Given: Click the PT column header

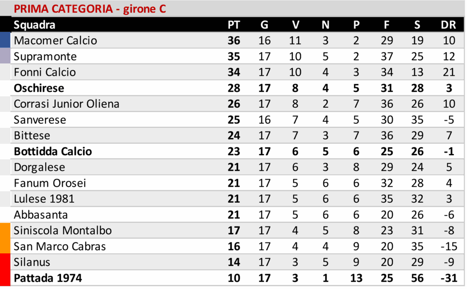Looking at the screenshot, I should pos(233,25).
